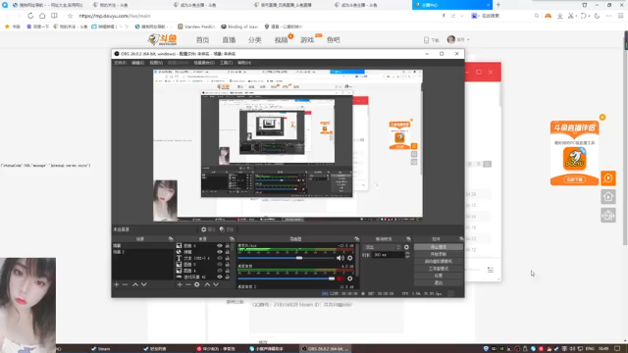Click the ad's orange download button

click(x=574, y=179)
